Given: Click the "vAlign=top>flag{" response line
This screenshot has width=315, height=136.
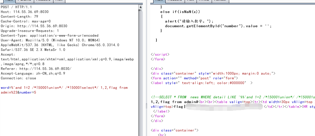Looking at the screenshot, I should [x=233, y=106].
